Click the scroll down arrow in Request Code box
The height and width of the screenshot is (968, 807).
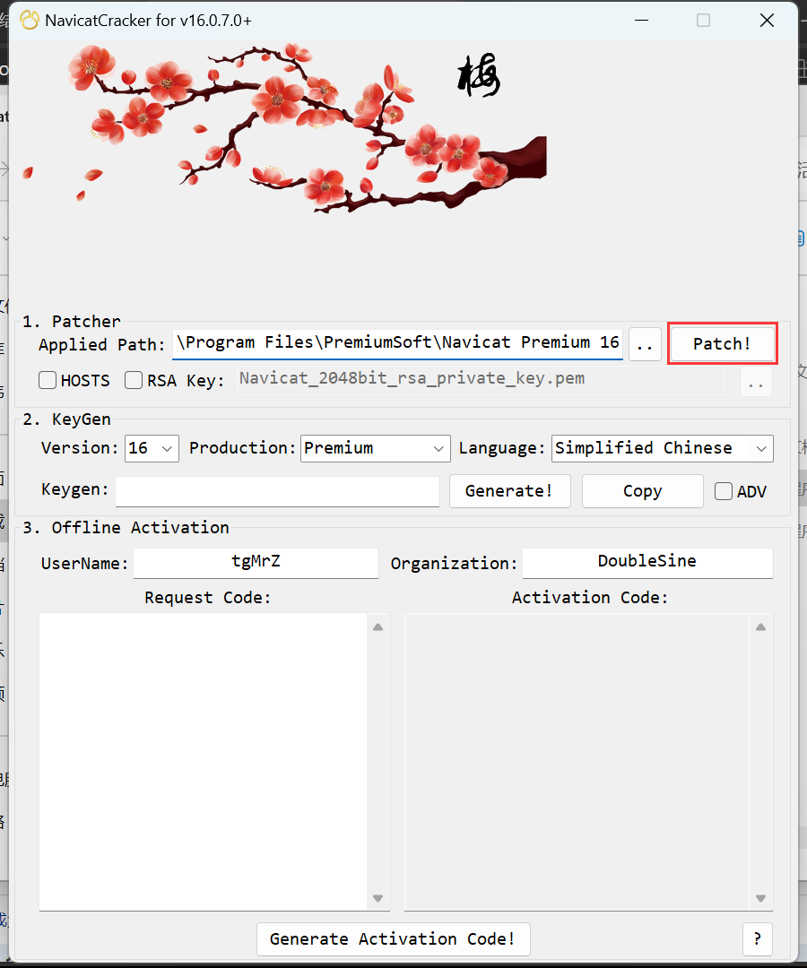click(377, 898)
